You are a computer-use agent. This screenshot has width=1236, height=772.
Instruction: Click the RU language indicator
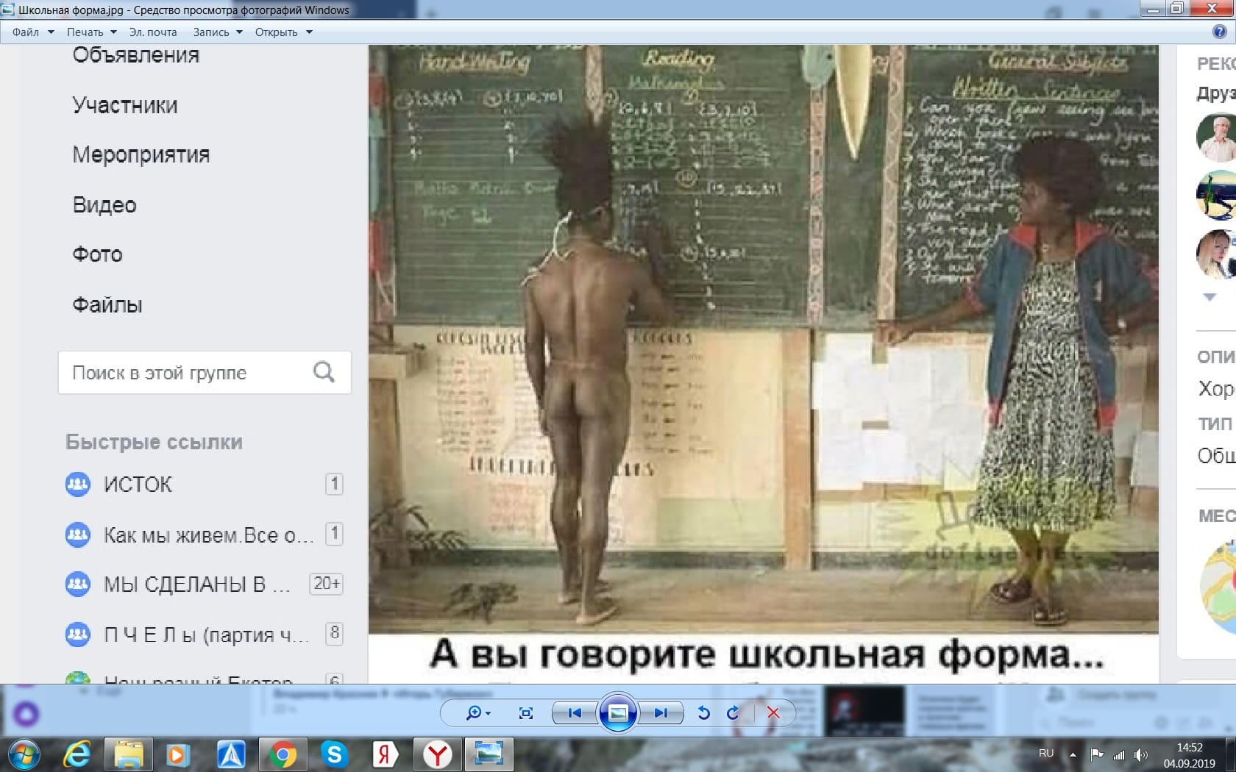point(1046,754)
